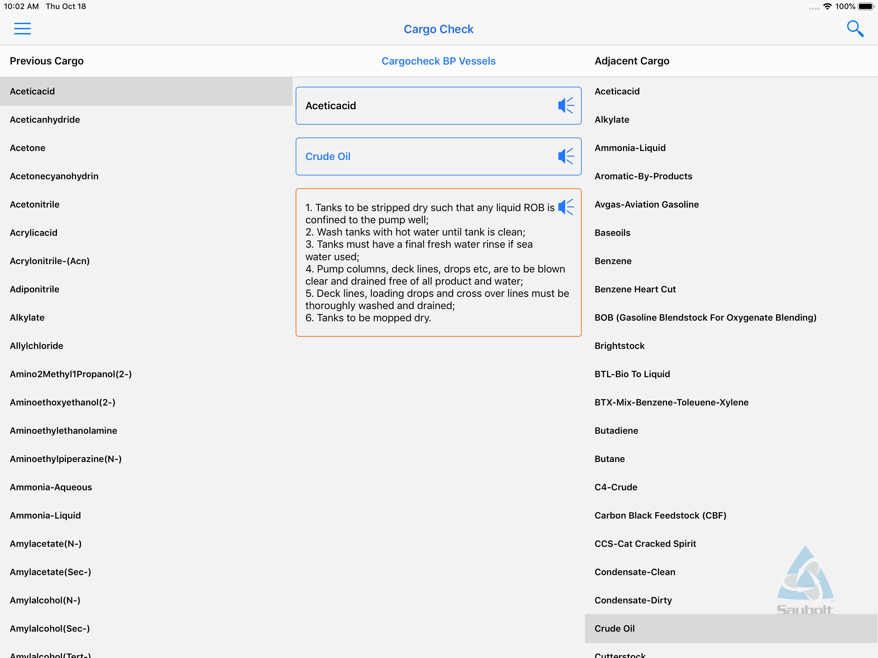The width and height of the screenshot is (878, 658).
Task: Choose Acetone as previous cargo
Action: coord(146,148)
